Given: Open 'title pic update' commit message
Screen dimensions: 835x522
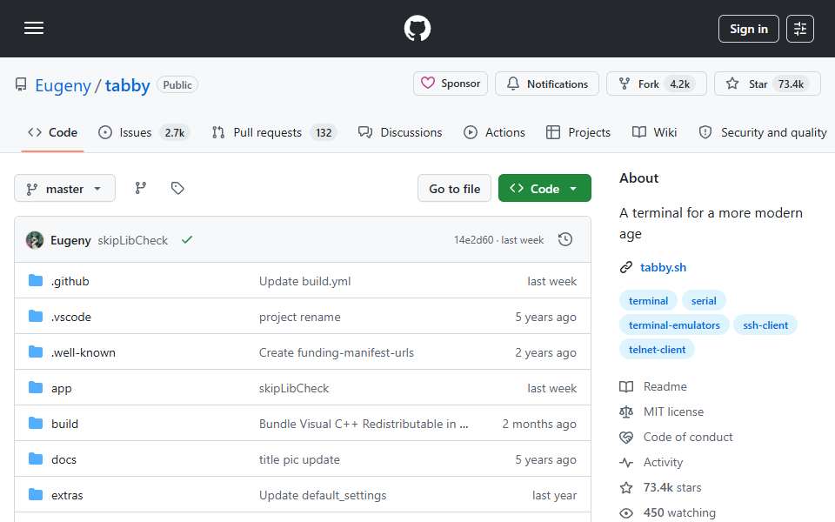Looking at the screenshot, I should (x=299, y=459).
